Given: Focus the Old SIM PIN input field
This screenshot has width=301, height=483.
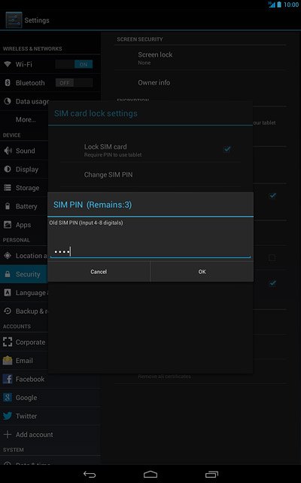Looking at the screenshot, I should pos(150,251).
